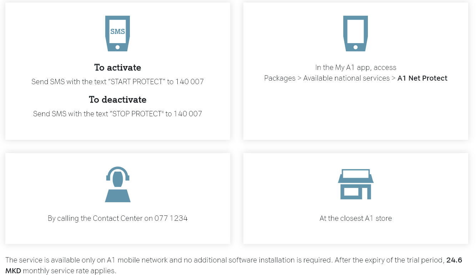
Task: Click the SMS phone icon
Action: [117, 33]
